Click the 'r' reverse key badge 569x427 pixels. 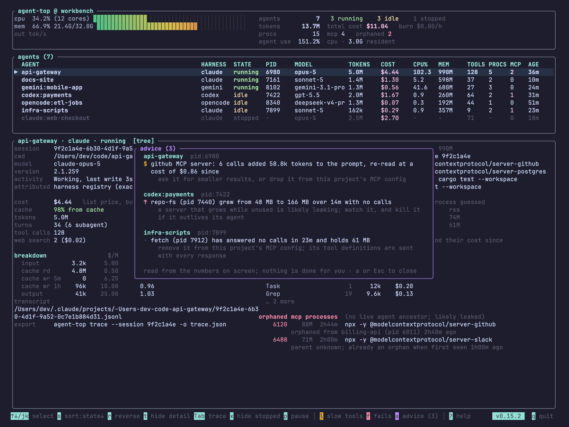[x=109, y=416]
